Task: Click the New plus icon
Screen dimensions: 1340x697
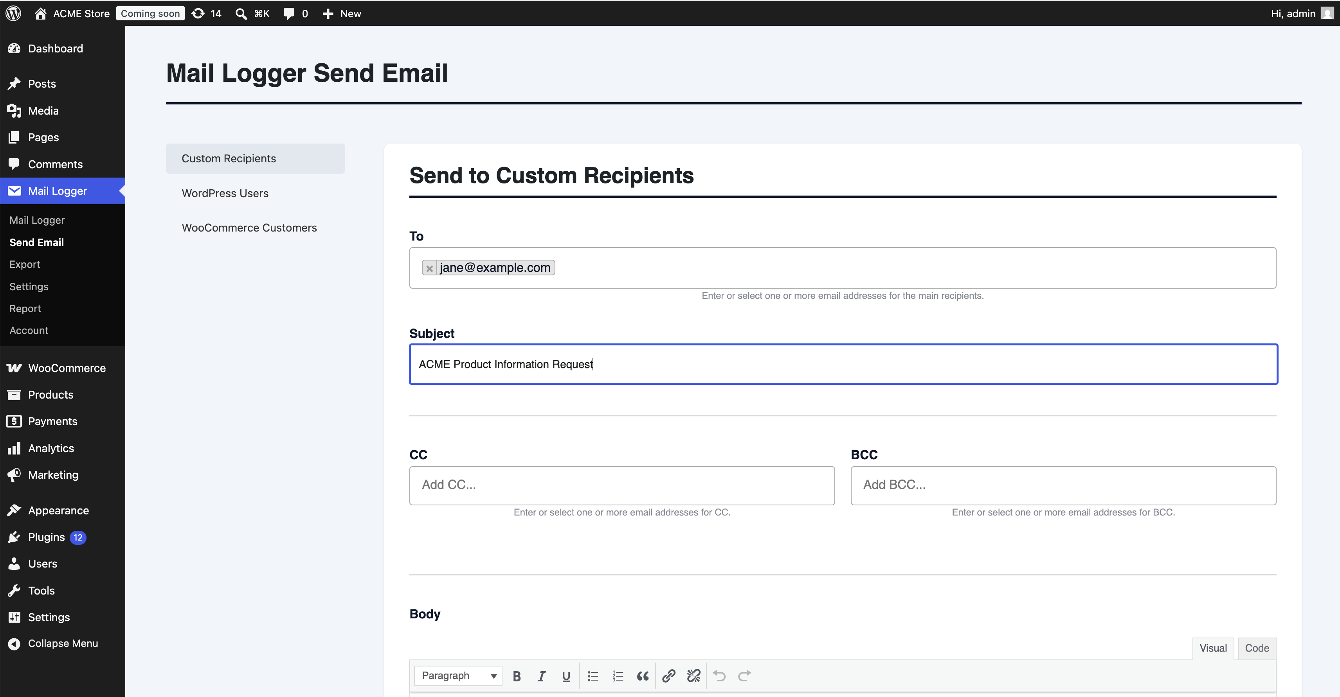Action: (x=328, y=14)
